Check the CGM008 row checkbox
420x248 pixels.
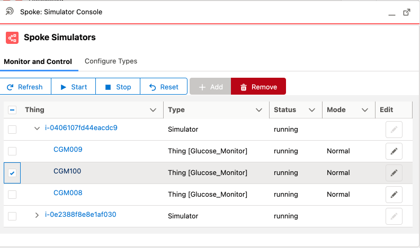(12, 195)
